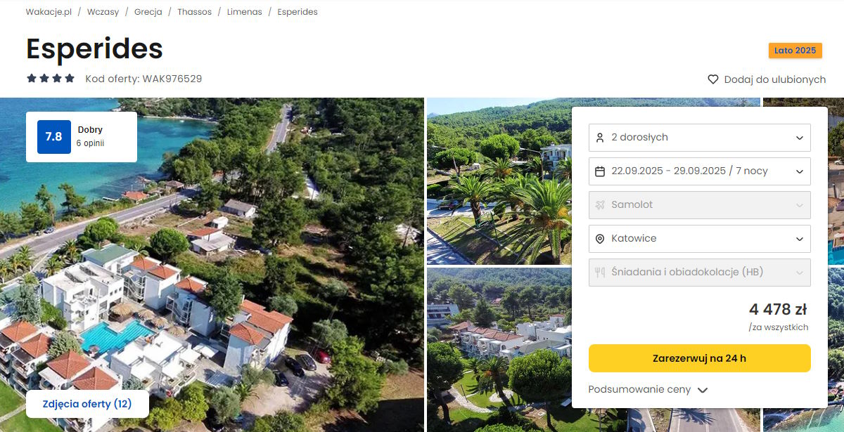Click the person icon for travelers
Screen dimensions: 844x432
click(600, 138)
